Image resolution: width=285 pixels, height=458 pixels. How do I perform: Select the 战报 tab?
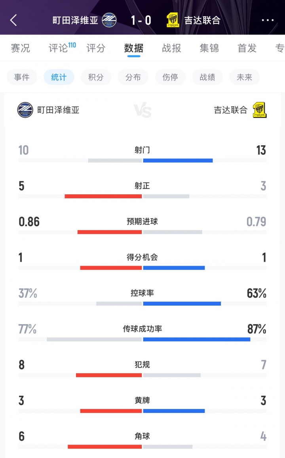click(171, 48)
